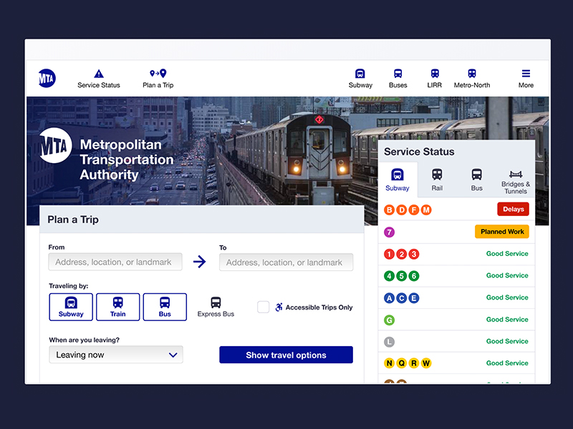Image resolution: width=573 pixels, height=429 pixels.
Task: Toggle Subway travel mode button
Action: pos(71,307)
